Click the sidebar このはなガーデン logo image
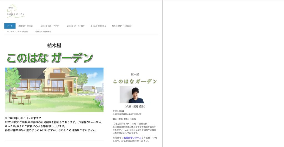Viewport: 284px width, 147px height. (x=135, y=81)
